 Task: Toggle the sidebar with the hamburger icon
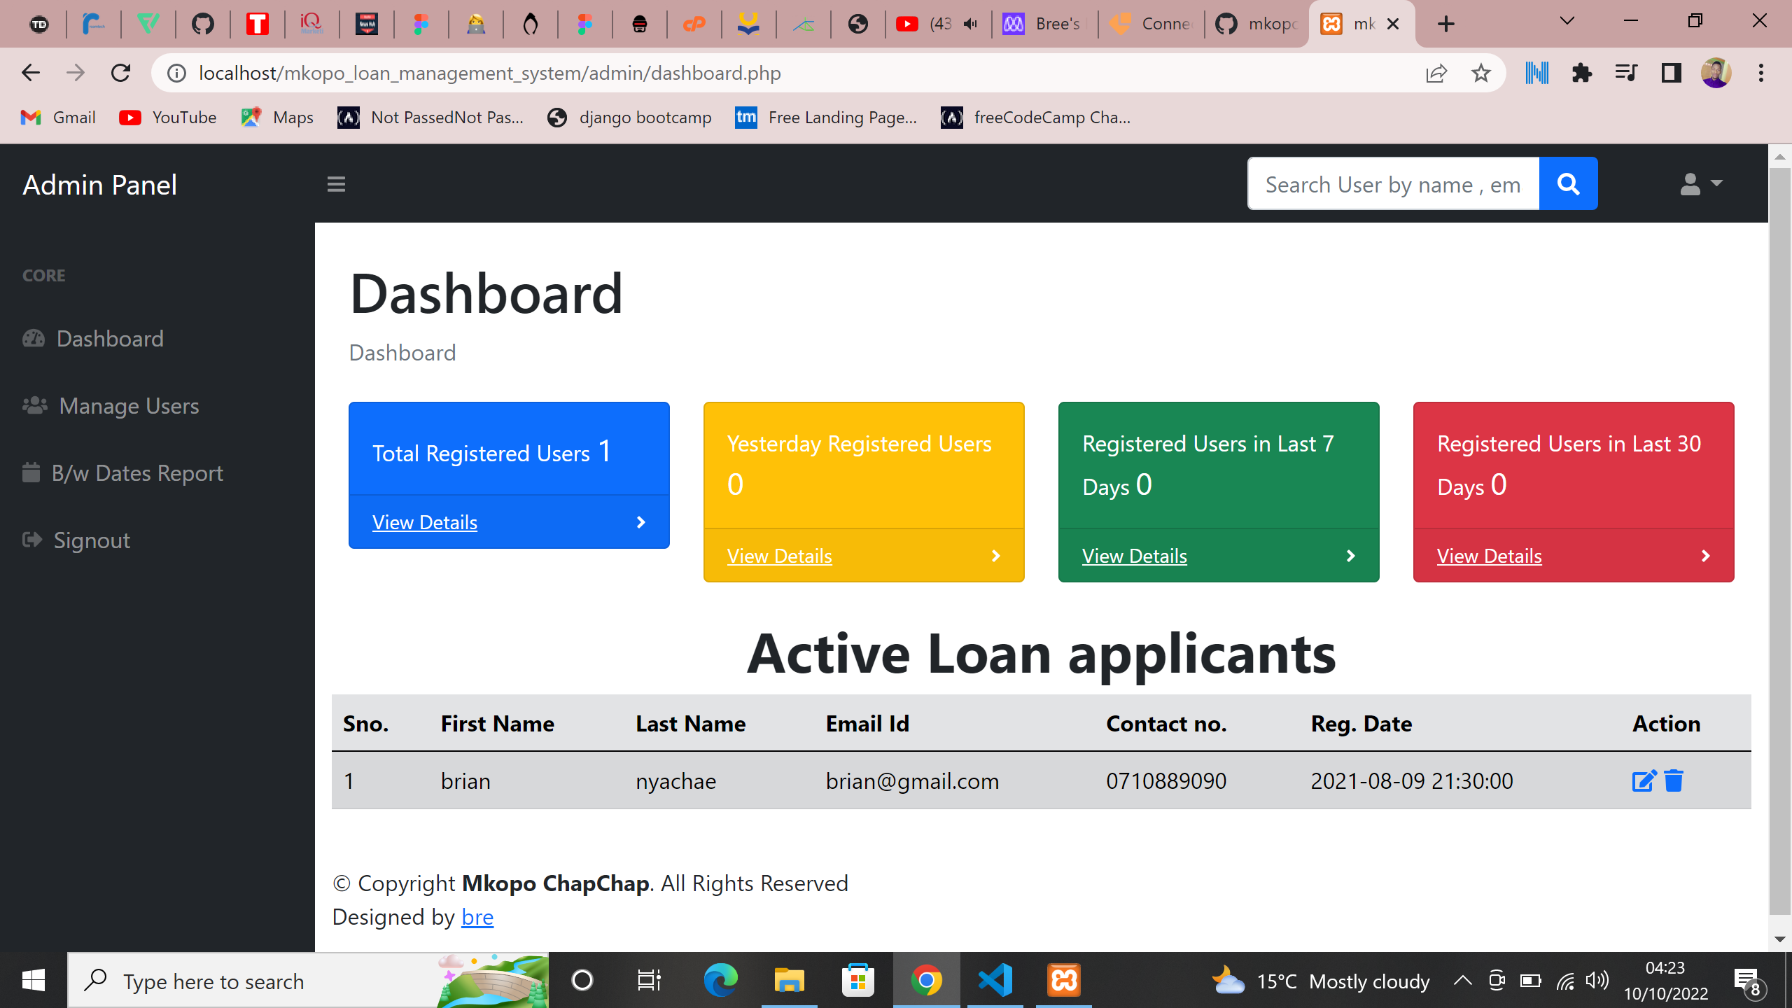336,183
